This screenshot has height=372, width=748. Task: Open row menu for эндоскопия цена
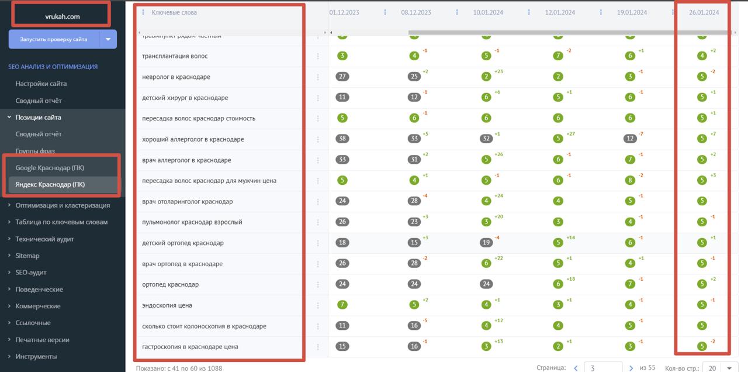tap(318, 305)
